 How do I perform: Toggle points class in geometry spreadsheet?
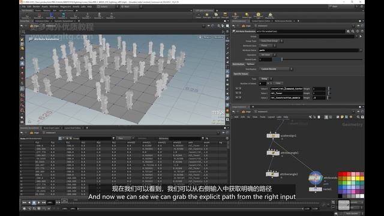(x=60, y=139)
